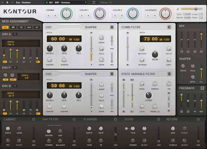Select the MW mod assignment tab
Viewport: 207px width, 149px height.
29,27
